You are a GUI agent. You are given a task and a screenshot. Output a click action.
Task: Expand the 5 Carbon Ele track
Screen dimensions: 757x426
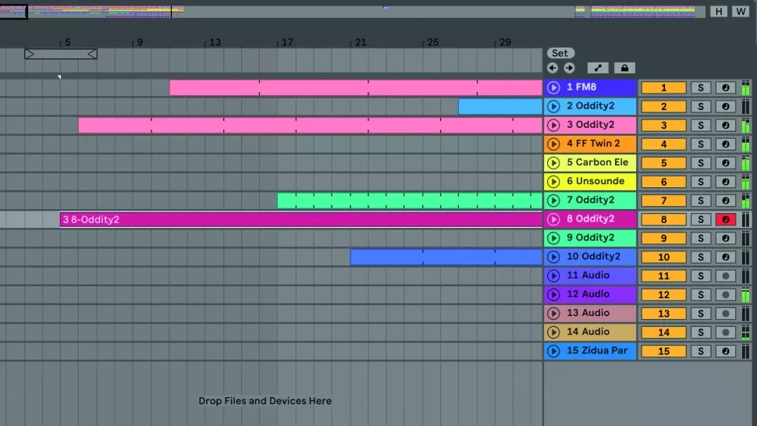(x=553, y=163)
